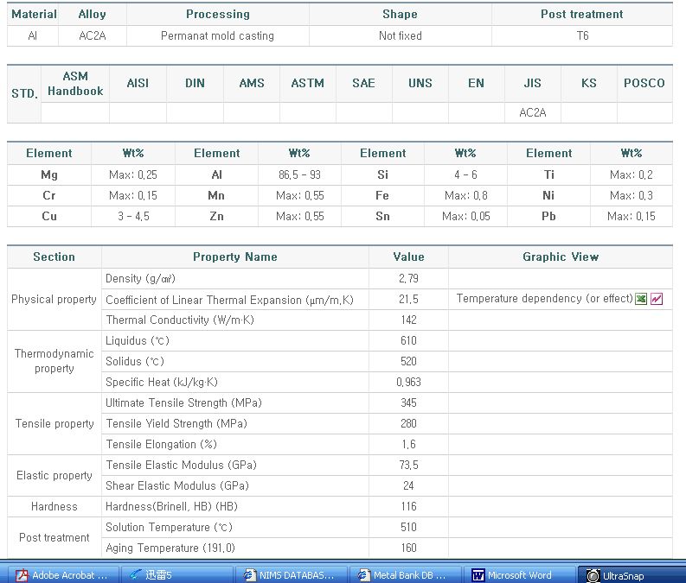Image resolution: width=686 pixels, height=583 pixels.
Task: Click the Cr Max: 0,15 value
Action: pyautogui.click(x=133, y=196)
